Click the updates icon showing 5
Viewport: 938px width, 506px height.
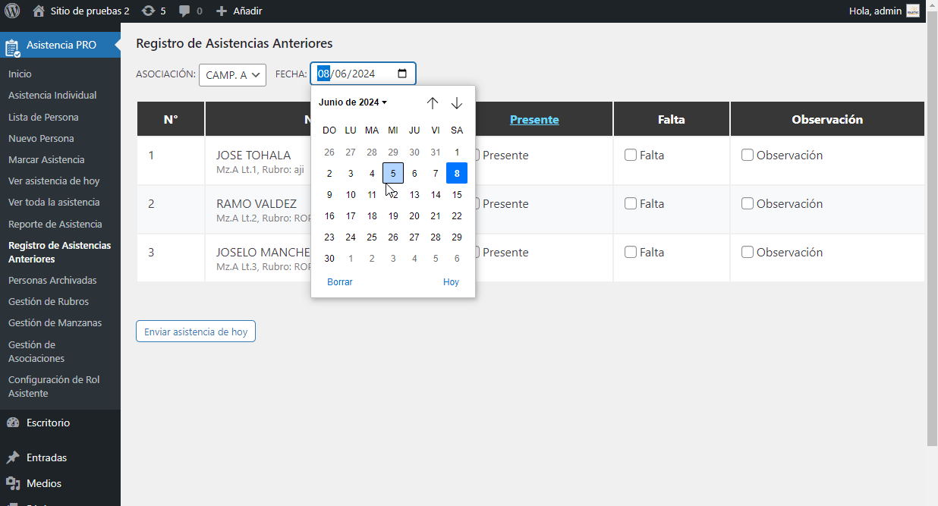pos(149,11)
